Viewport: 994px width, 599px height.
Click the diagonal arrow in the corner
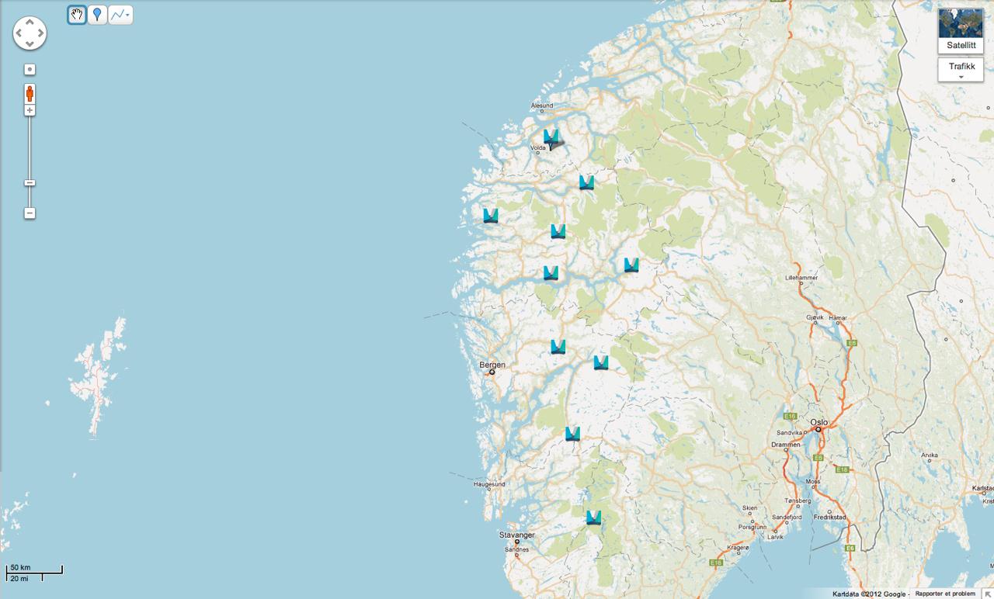tap(988, 594)
